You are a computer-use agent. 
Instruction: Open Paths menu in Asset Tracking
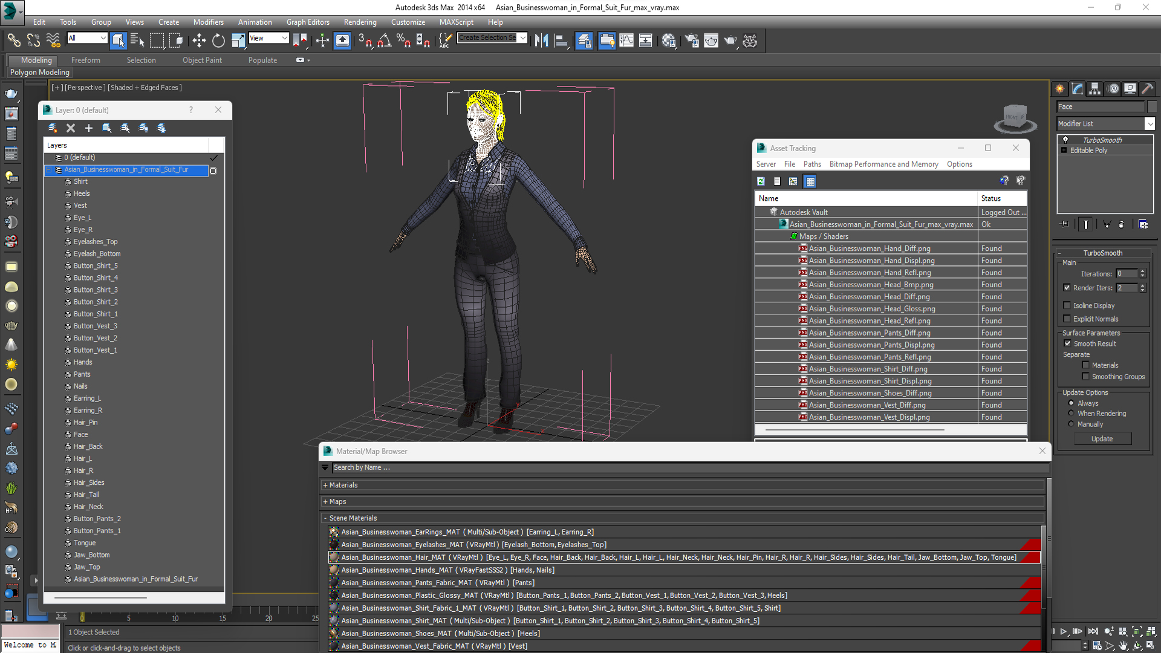(x=812, y=164)
